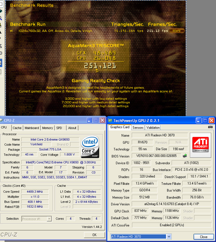Select the Graphics Card tab in GPU-Z
This screenshot has height=242, width=216.
tap(120, 127)
